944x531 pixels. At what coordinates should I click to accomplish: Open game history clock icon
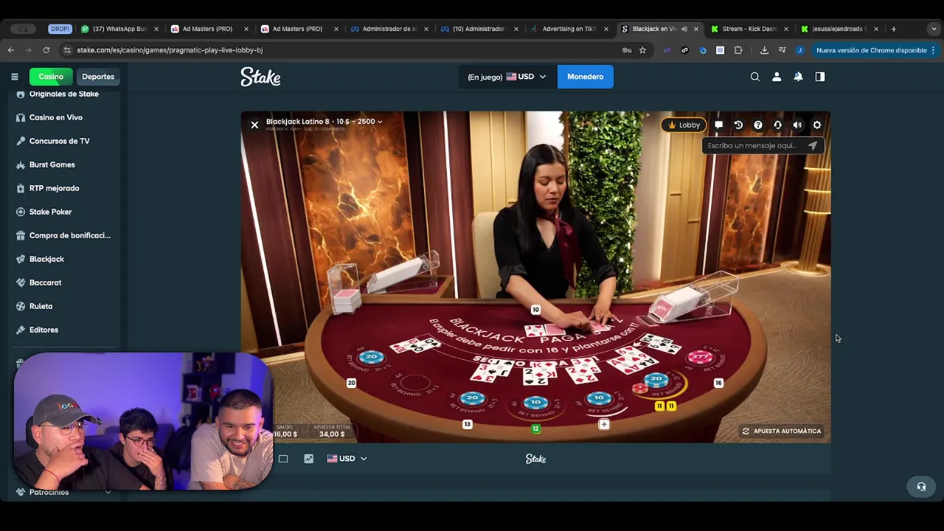(738, 125)
